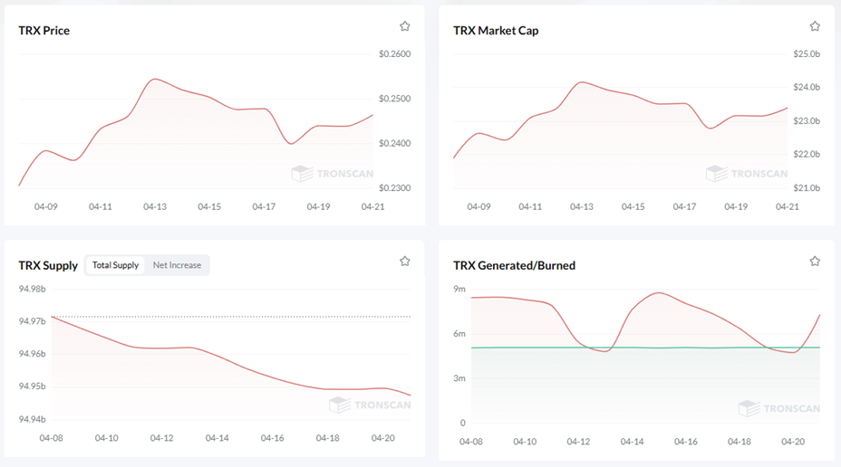The width and height of the screenshot is (841, 467).
Task: Bookmark the TRX Generated/Burned chart with star
Action: (x=815, y=262)
